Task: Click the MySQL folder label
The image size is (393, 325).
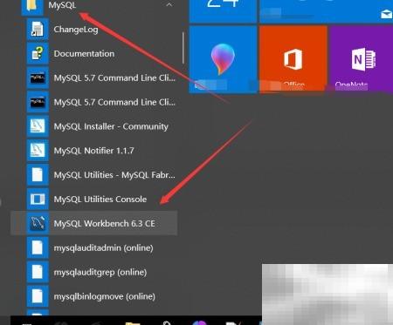Action: (x=62, y=5)
